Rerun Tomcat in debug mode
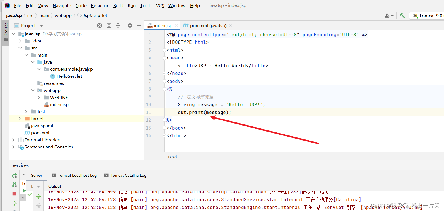 [14, 185]
